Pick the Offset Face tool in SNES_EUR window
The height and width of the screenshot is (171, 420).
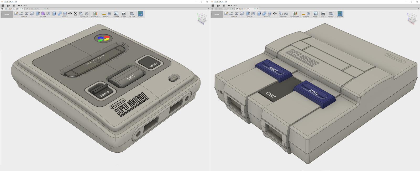coord(65,14)
